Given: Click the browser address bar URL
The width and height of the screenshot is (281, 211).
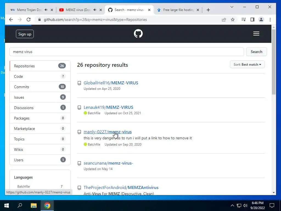Looking at the screenshot, I should pos(95,20).
